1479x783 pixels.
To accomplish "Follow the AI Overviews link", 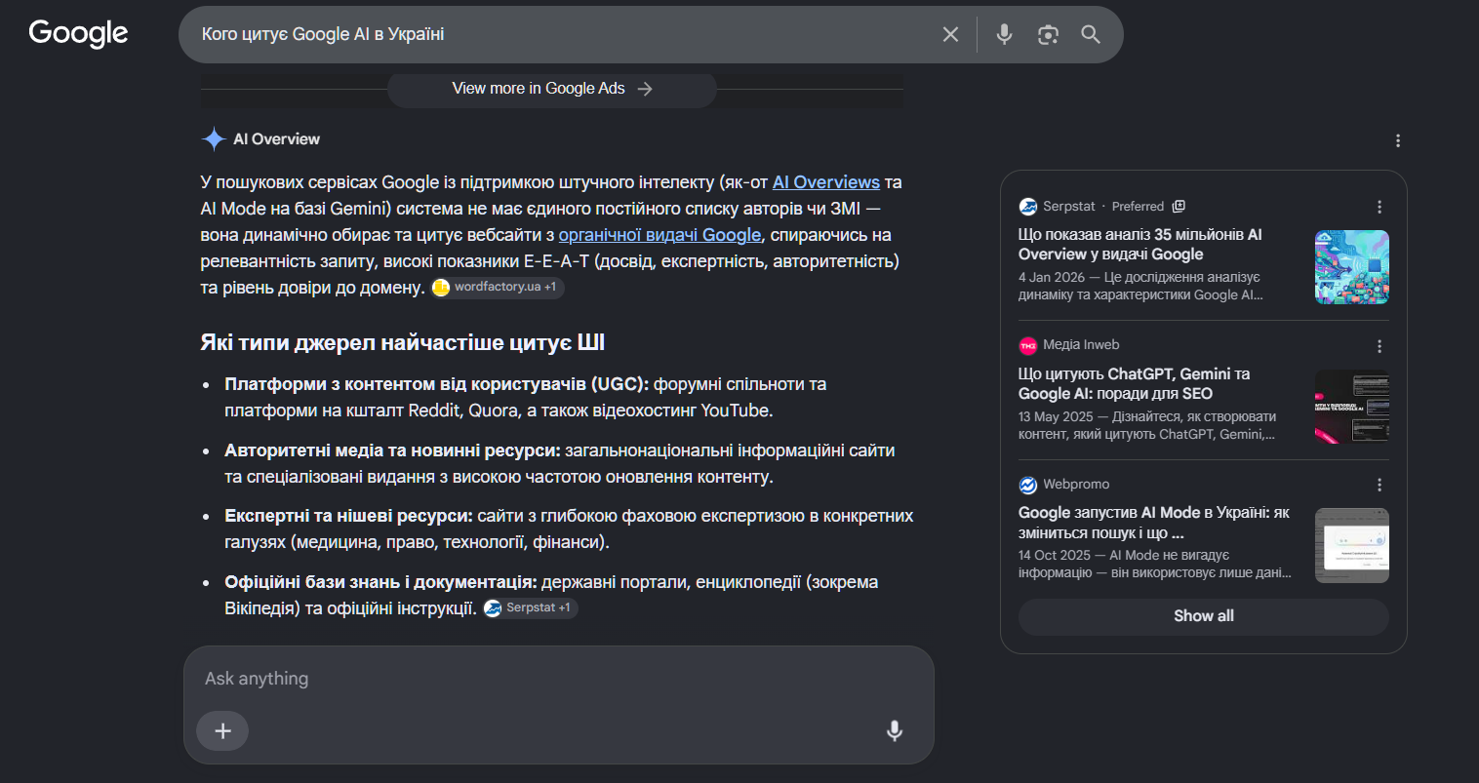I will click(x=826, y=182).
